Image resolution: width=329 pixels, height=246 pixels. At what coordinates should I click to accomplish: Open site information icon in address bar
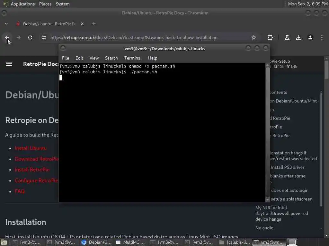[44, 37]
